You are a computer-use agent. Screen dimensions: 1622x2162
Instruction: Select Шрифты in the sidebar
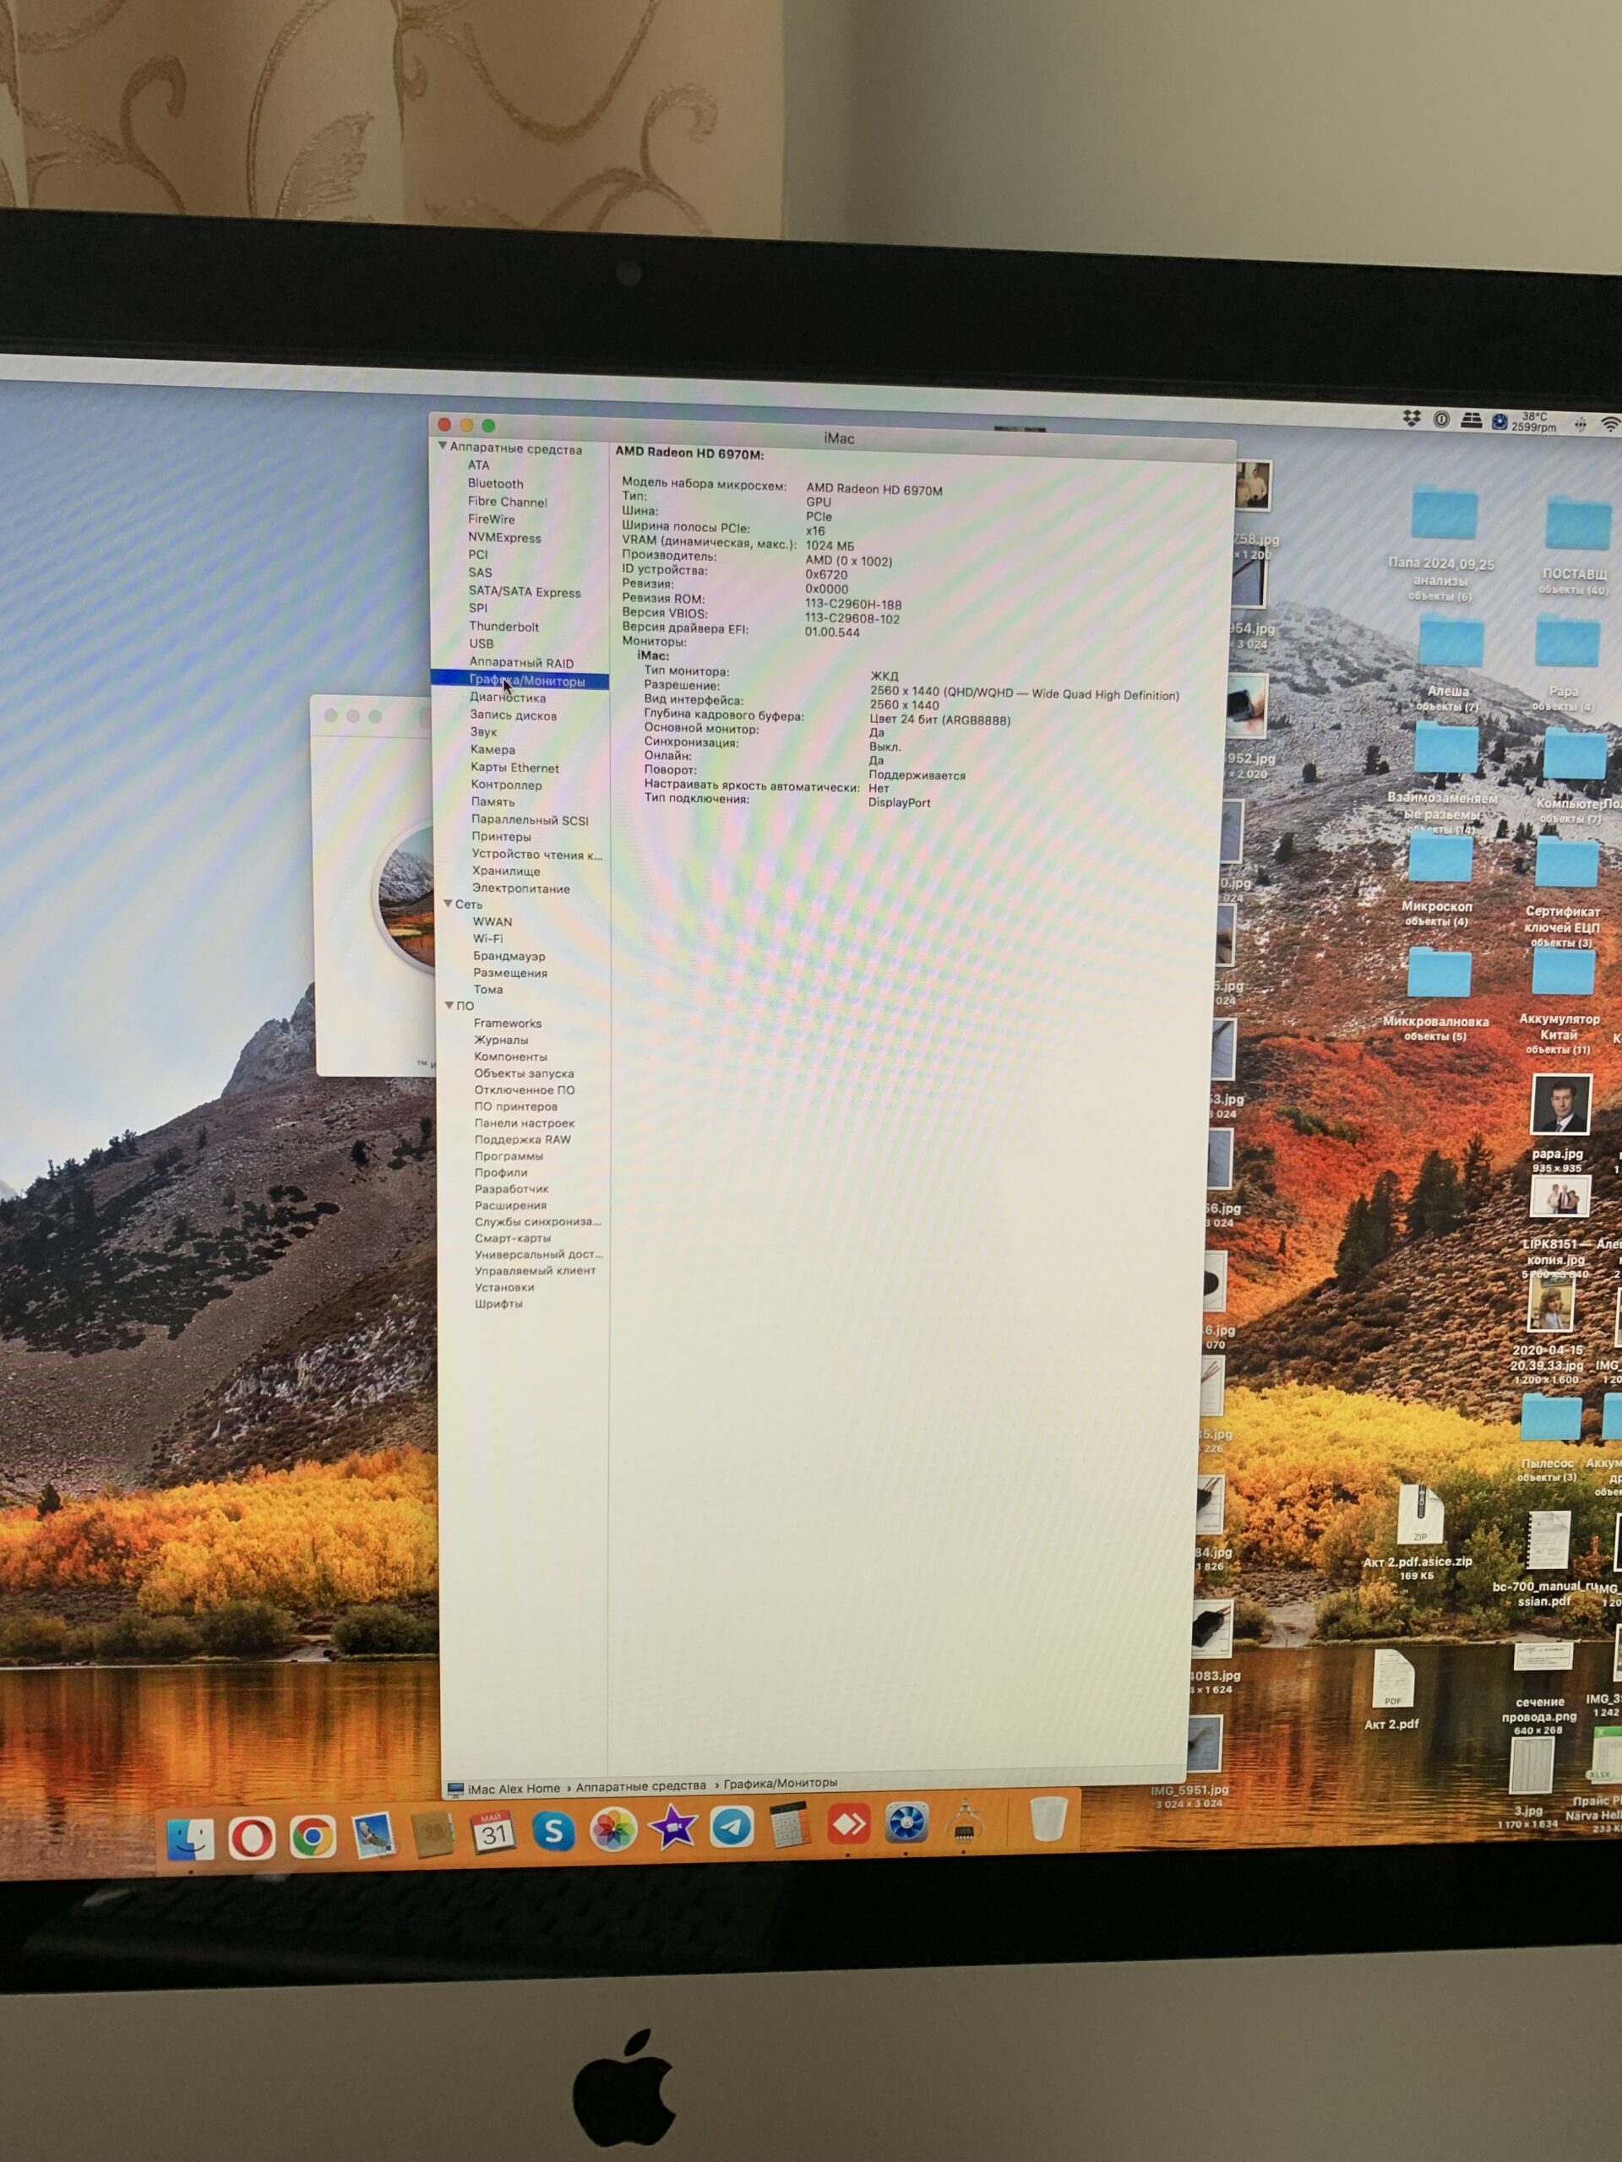click(x=498, y=1304)
